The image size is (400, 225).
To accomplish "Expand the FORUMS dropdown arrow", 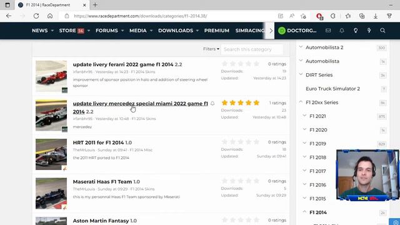I will point(122,31).
